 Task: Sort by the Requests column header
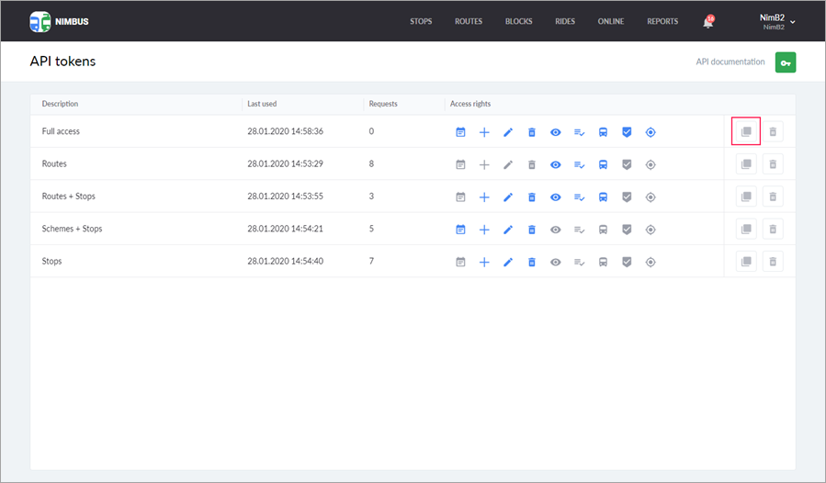[383, 104]
